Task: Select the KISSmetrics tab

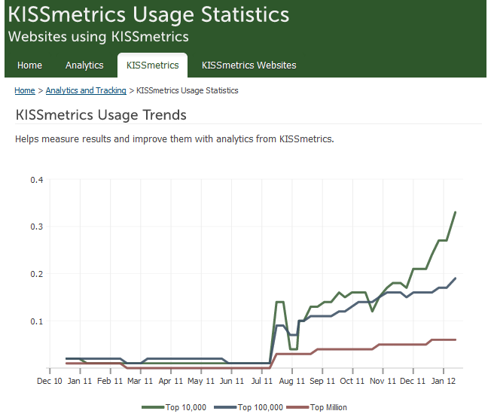Action: (153, 65)
